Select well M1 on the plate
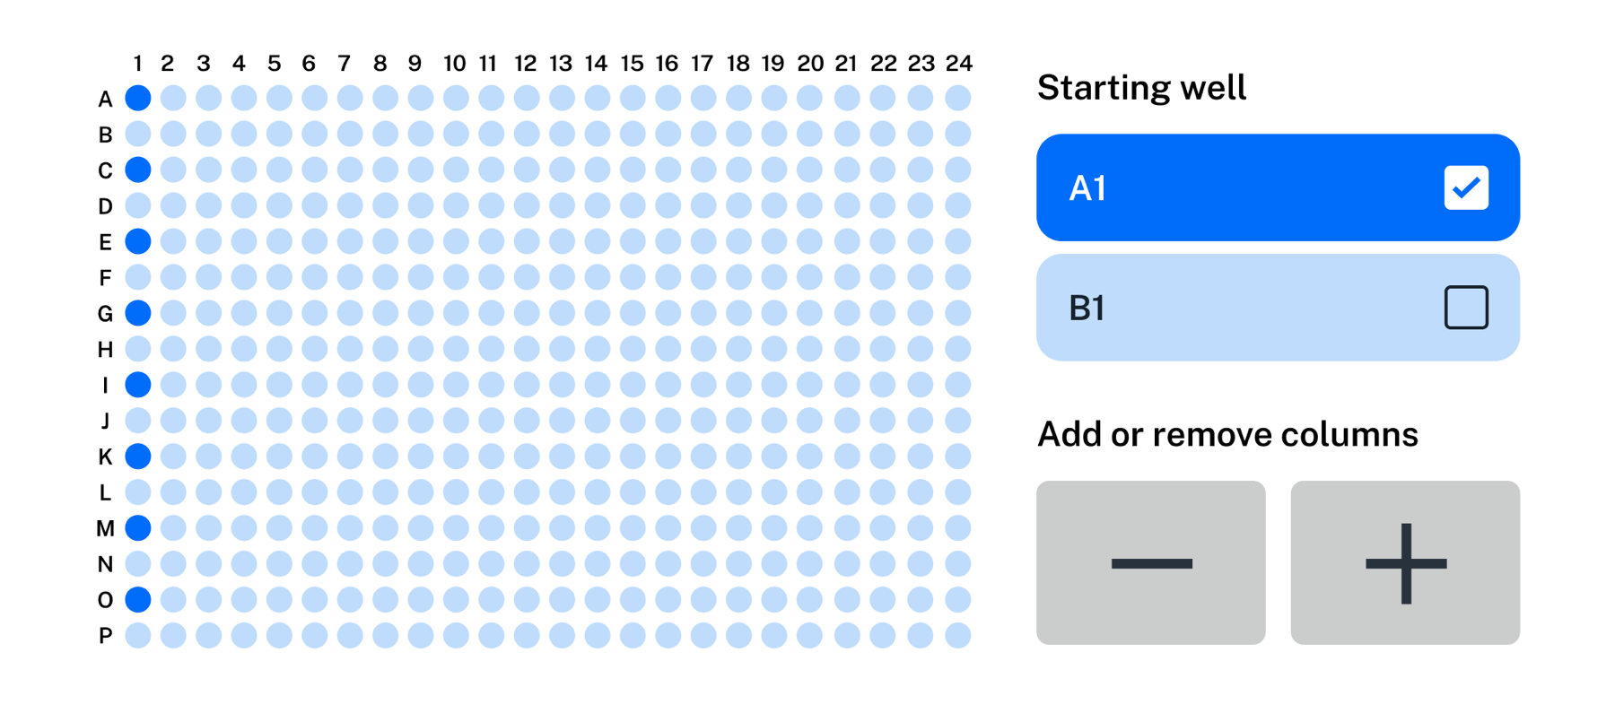 click(137, 528)
